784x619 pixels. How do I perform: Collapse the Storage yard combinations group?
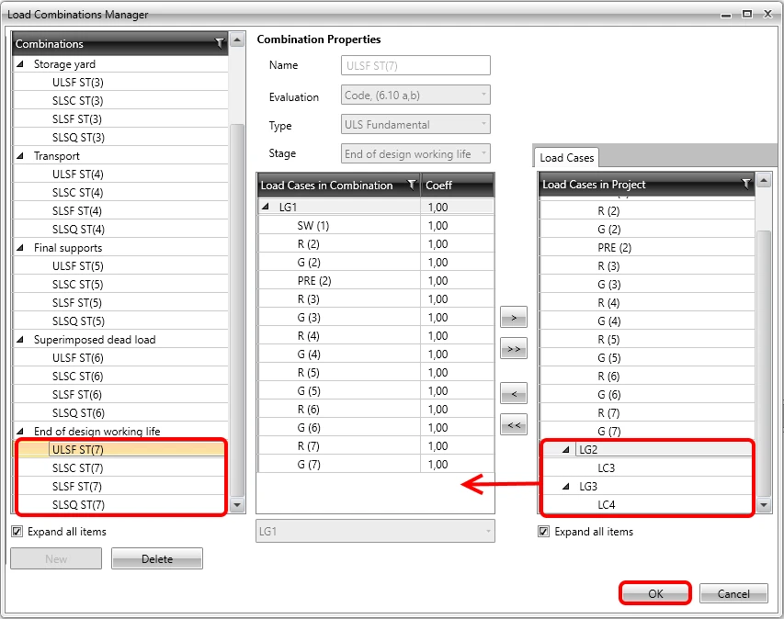20,64
